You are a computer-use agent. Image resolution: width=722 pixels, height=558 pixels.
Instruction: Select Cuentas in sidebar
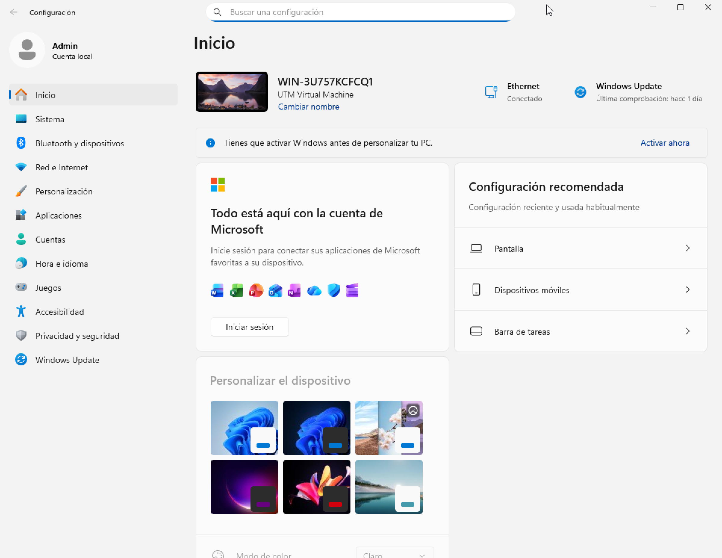(93, 240)
